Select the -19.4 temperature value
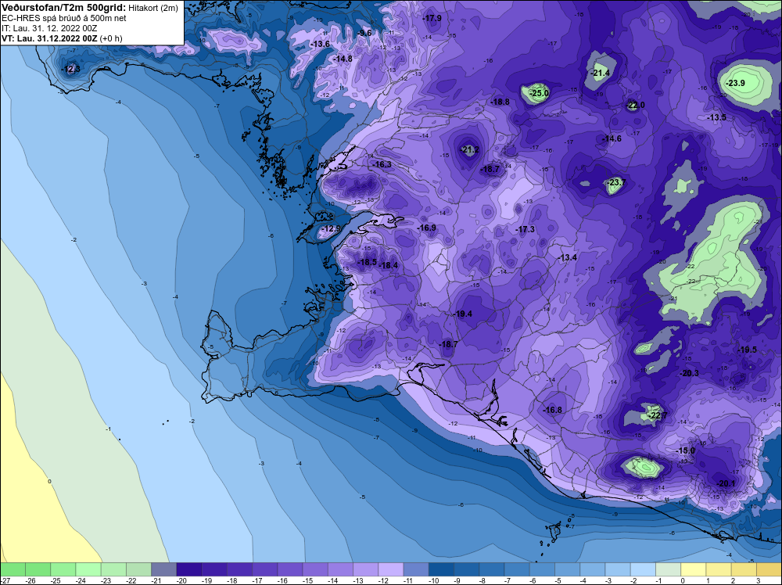 point(463,314)
